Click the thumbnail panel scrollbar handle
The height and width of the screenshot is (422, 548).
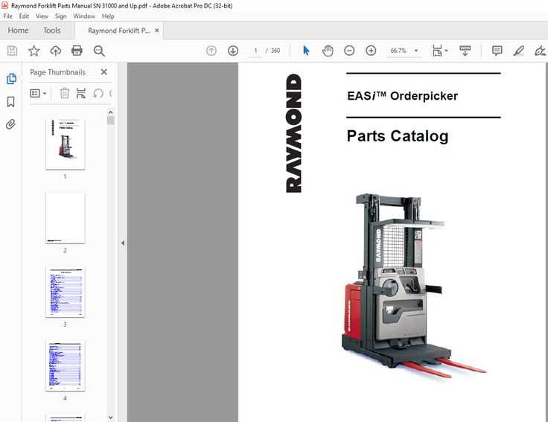pyautogui.click(x=111, y=121)
